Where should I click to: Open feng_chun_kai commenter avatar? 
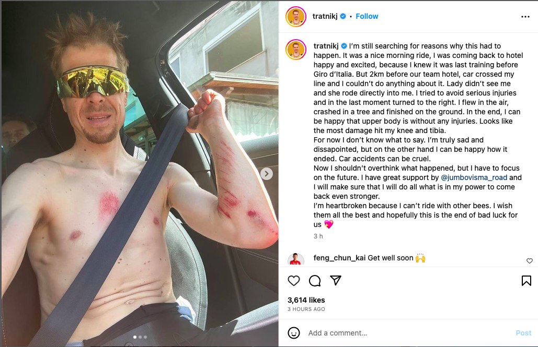click(296, 259)
